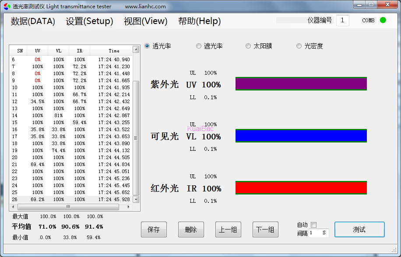
Task: Select the 透光率 radio button
Action: [x=147, y=46]
